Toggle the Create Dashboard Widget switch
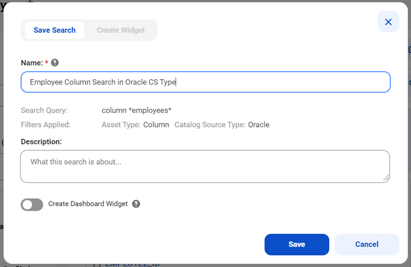The width and height of the screenshot is (411, 267). click(32, 205)
